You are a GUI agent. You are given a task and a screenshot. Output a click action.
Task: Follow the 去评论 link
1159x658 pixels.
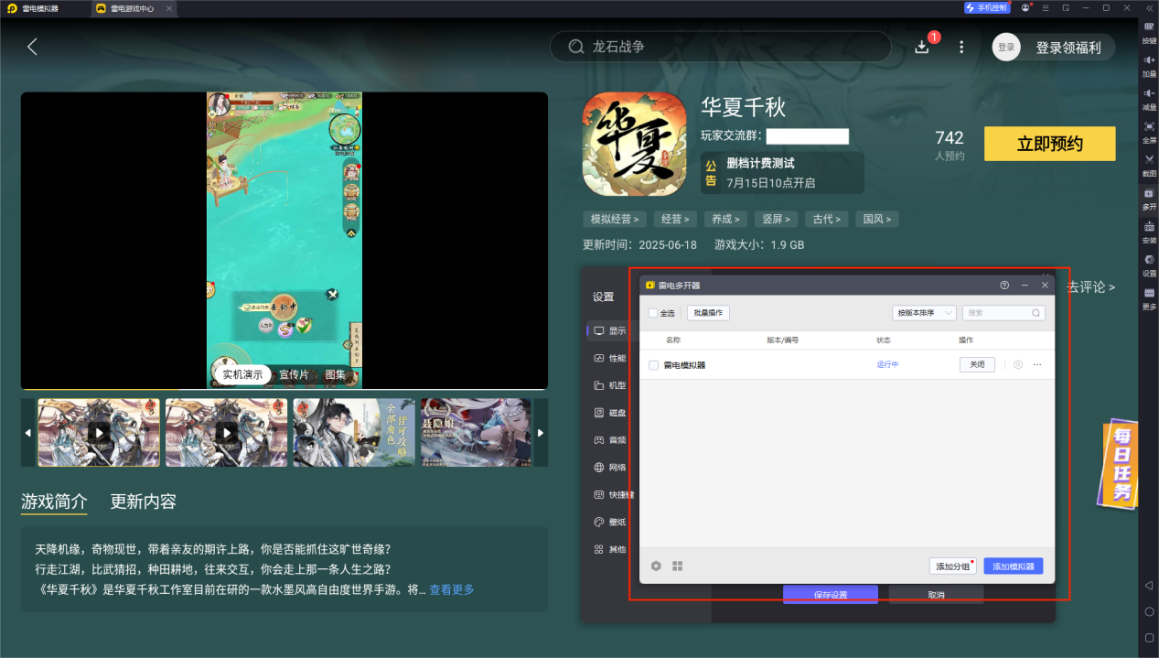pos(1090,286)
